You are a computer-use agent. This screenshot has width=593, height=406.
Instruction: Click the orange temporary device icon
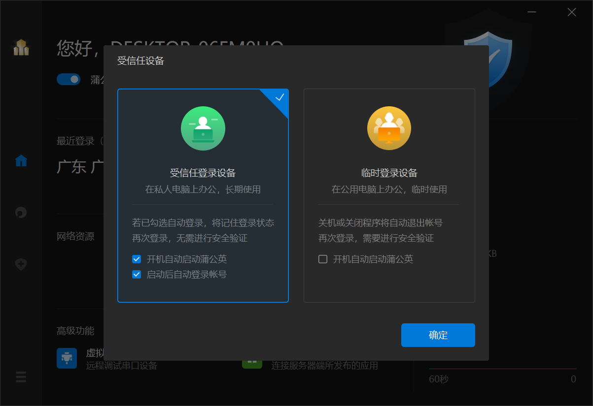click(389, 128)
